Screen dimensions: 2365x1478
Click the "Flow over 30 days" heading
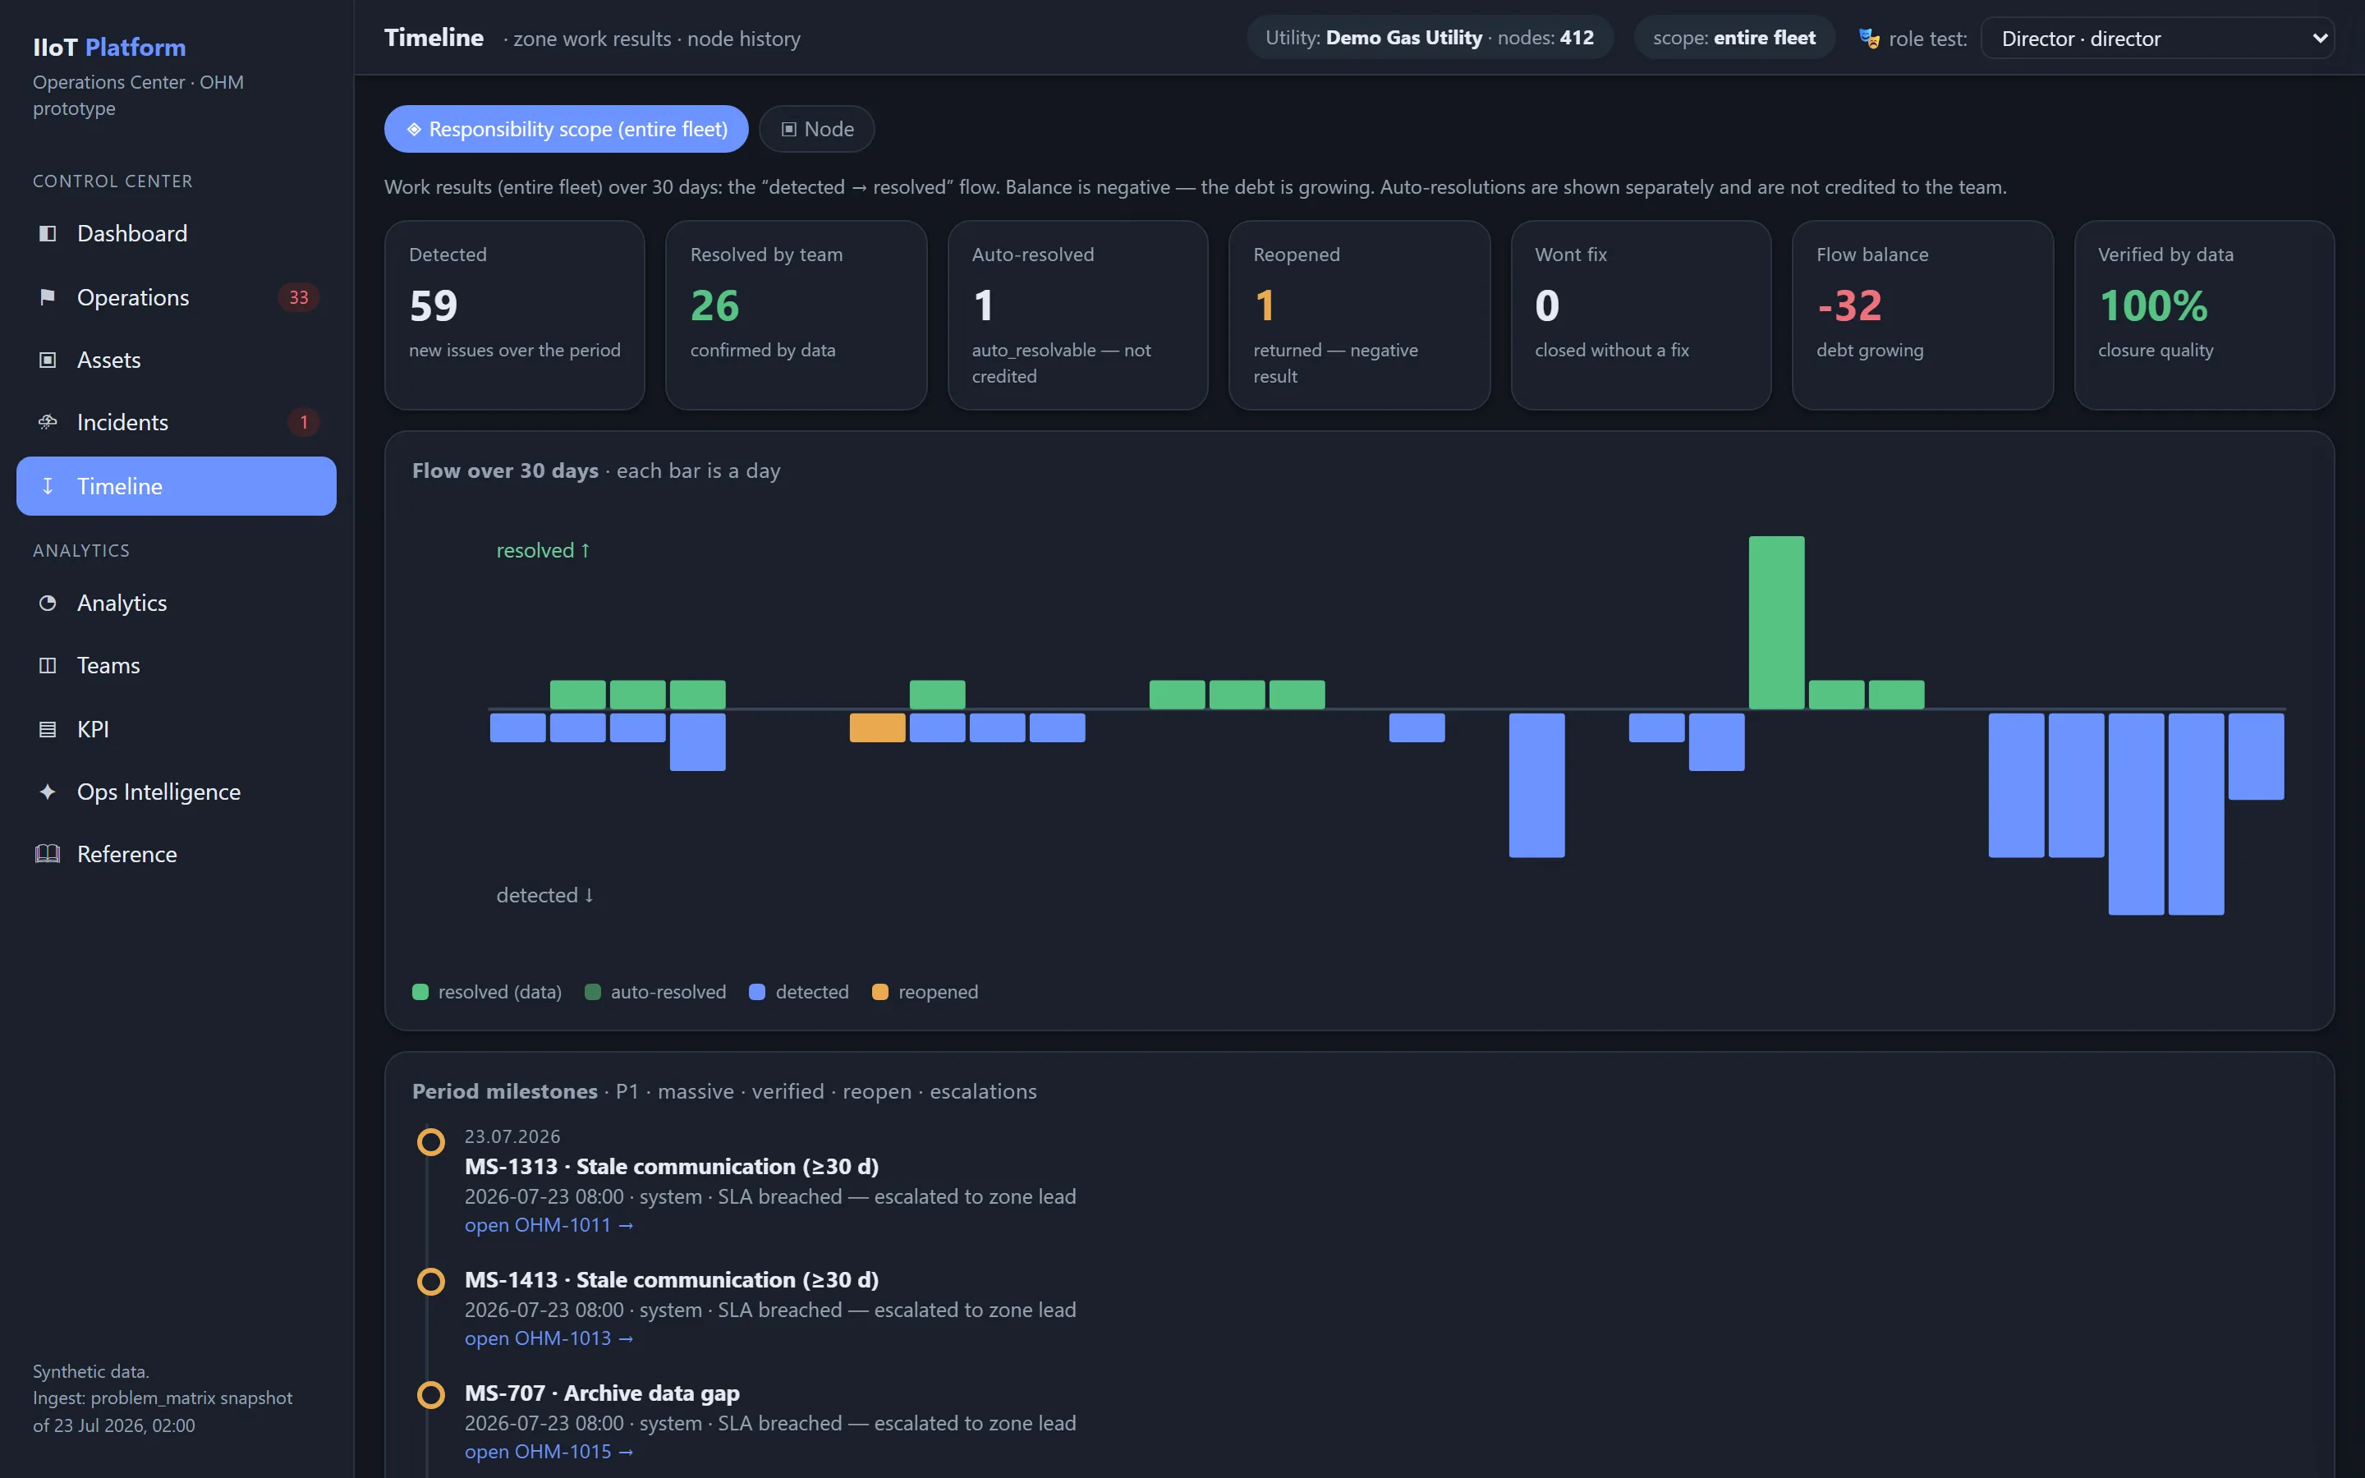505,471
